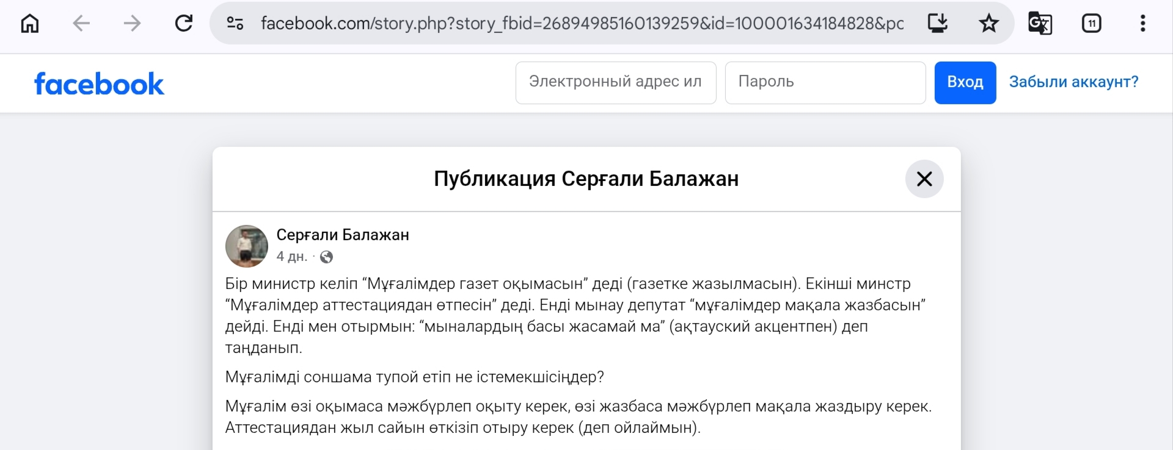Screen dimensions: 1173x450
Task: Click the forward navigation arrow
Action: click(132, 23)
